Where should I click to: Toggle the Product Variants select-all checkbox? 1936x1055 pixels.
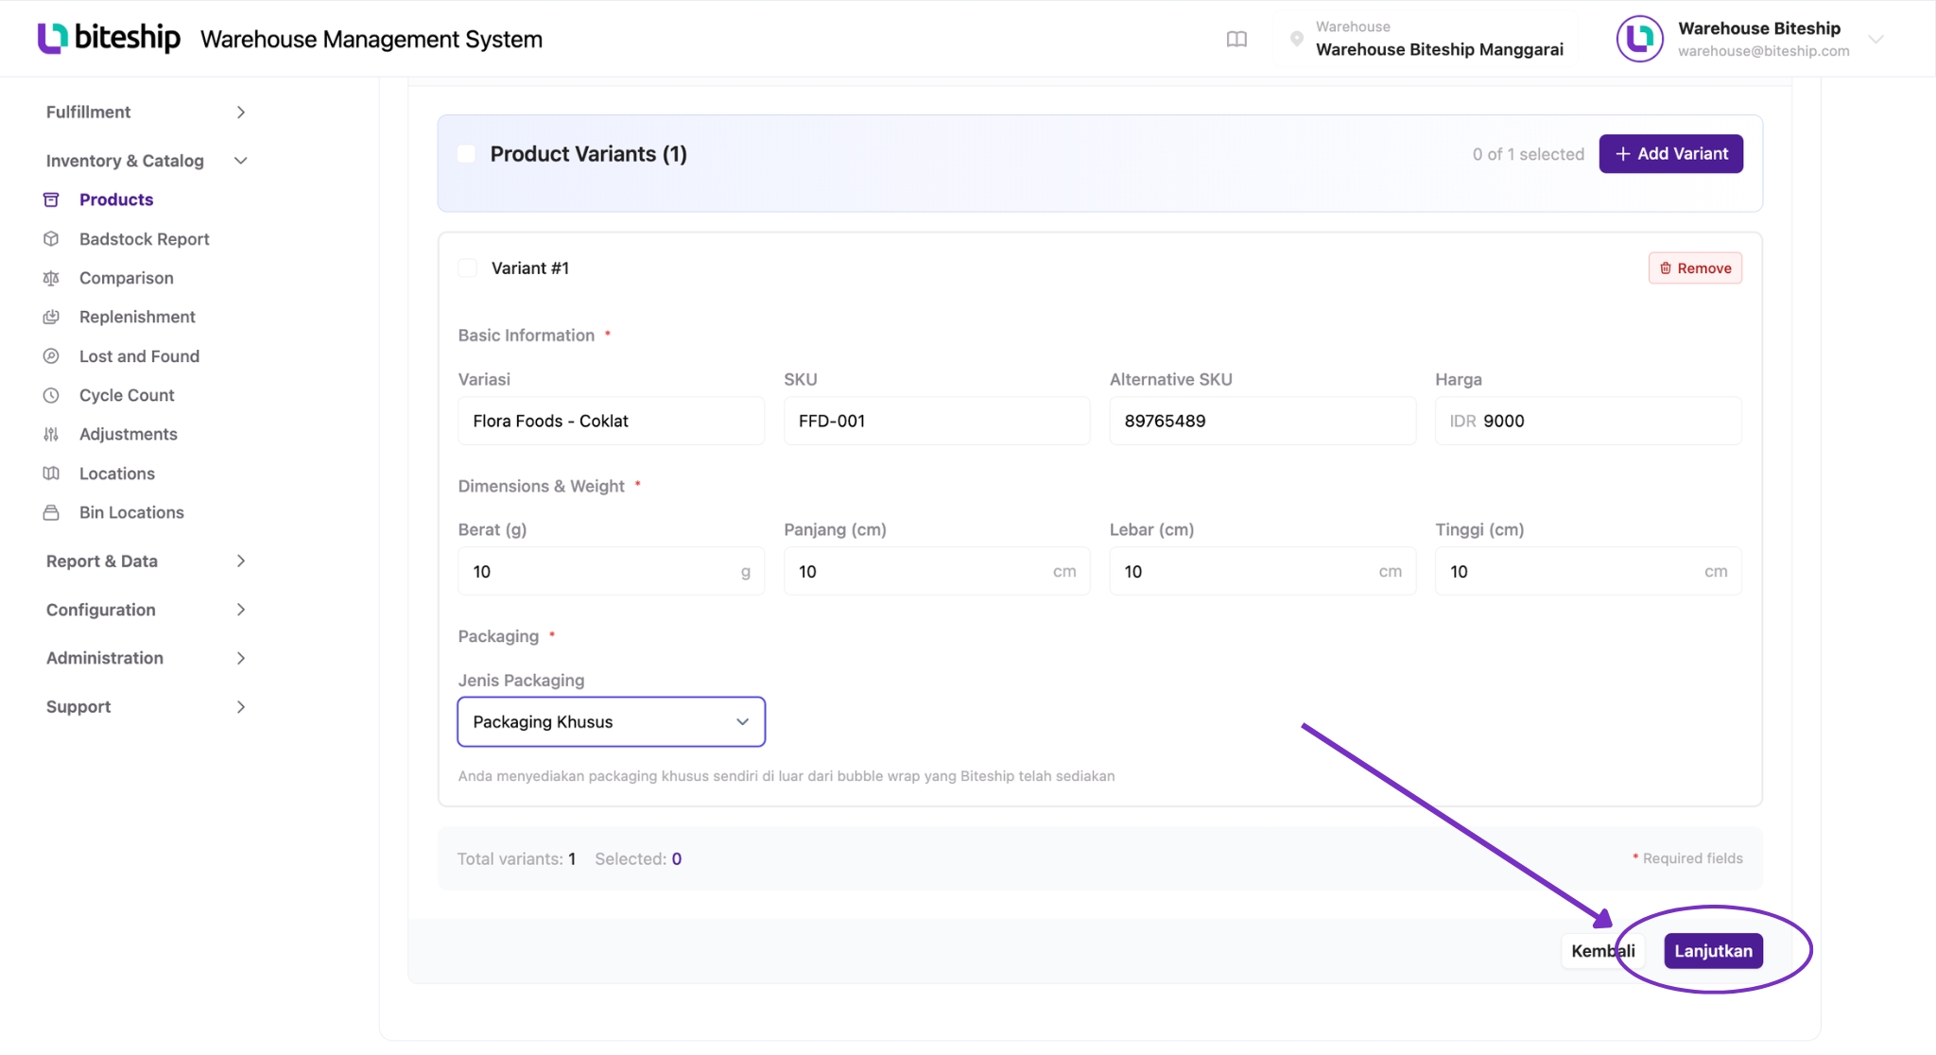(x=466, y=154)
